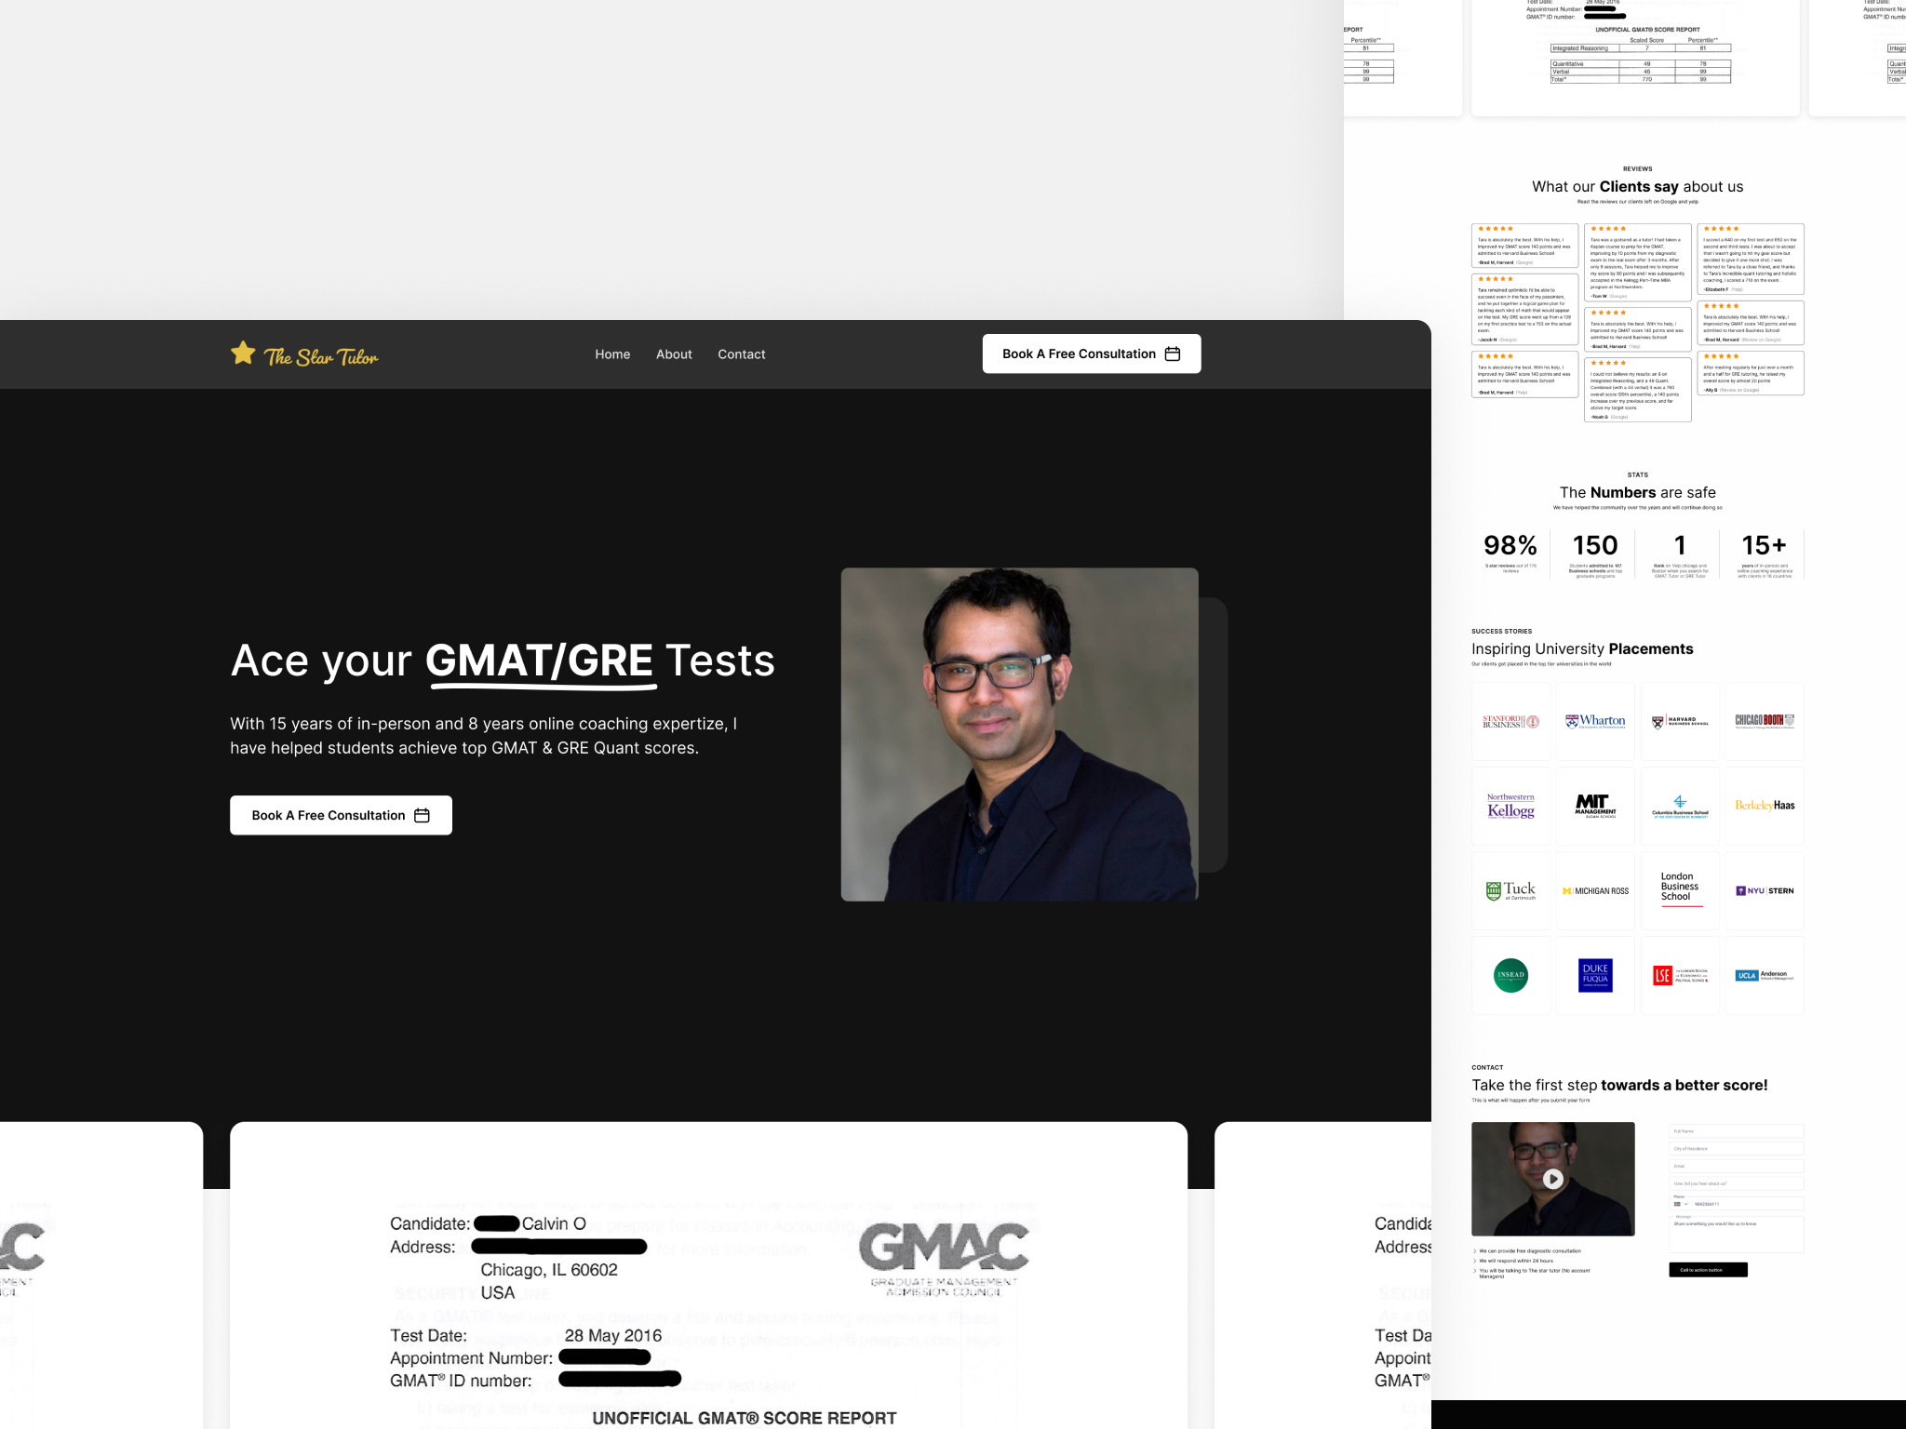1906x1429 pixels.
Task: Click the Wharton logo card
Action: tap(1595, 721)
